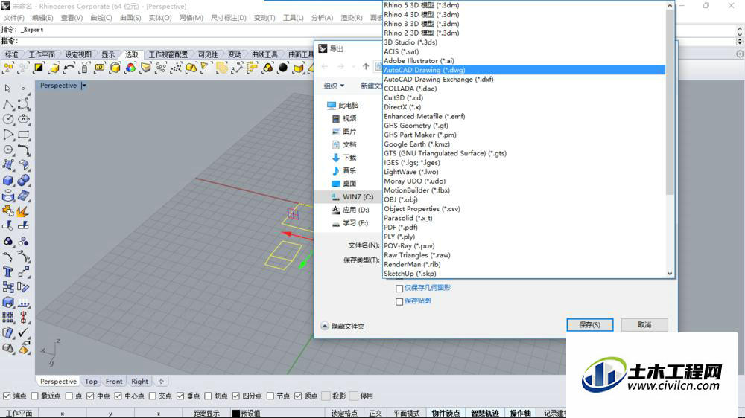Select the polyline tool
This screenshot has width=745, height=418.
point(7,104)
